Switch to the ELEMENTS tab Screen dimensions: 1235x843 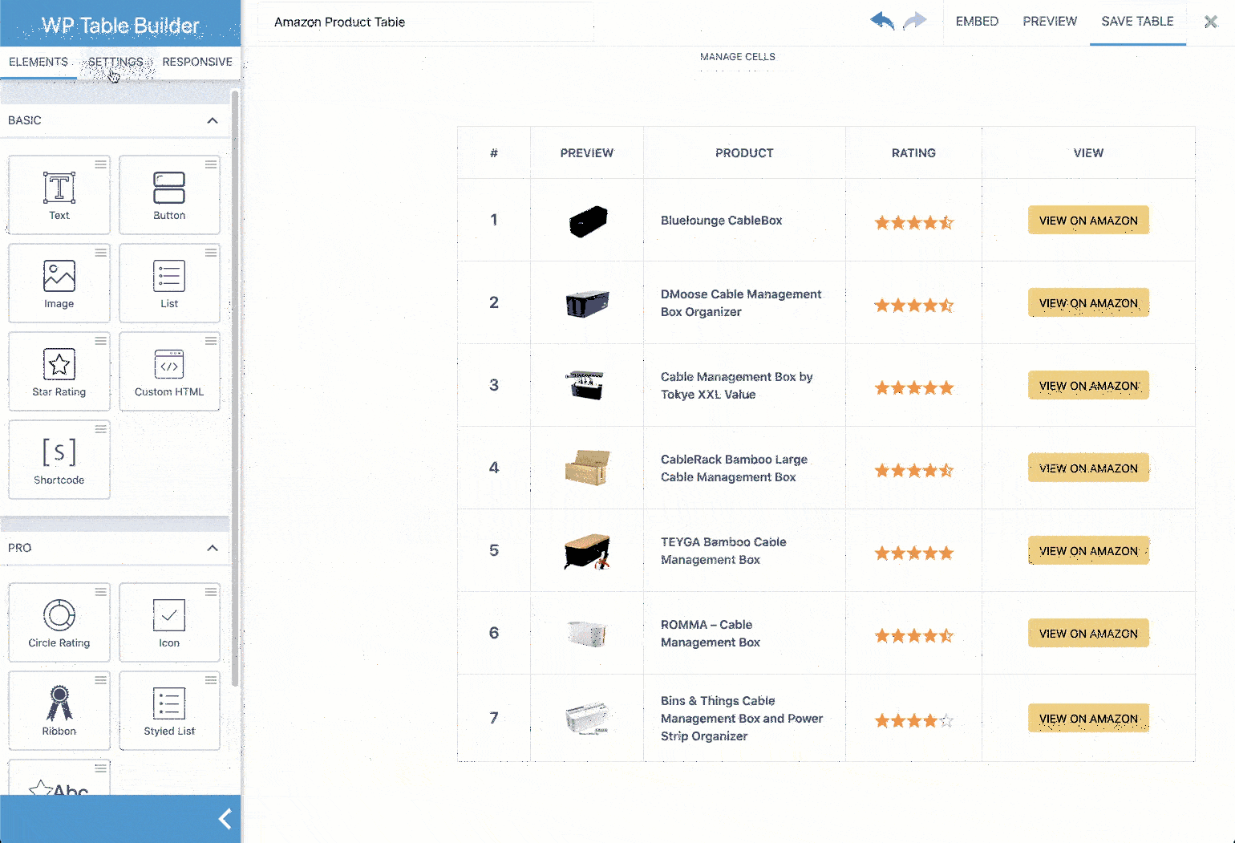[x=38, y=62]
